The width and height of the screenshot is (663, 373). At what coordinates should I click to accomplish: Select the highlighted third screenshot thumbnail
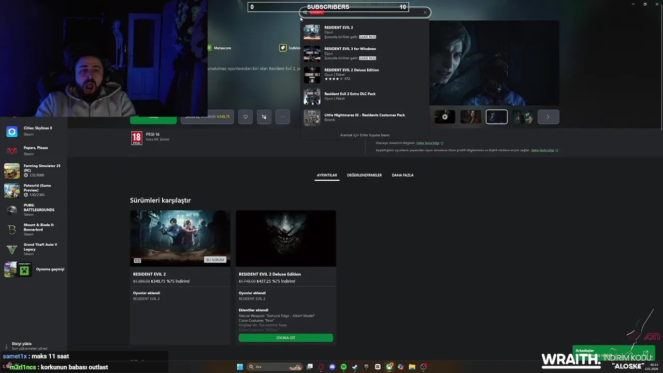click(x=497, y=117)
